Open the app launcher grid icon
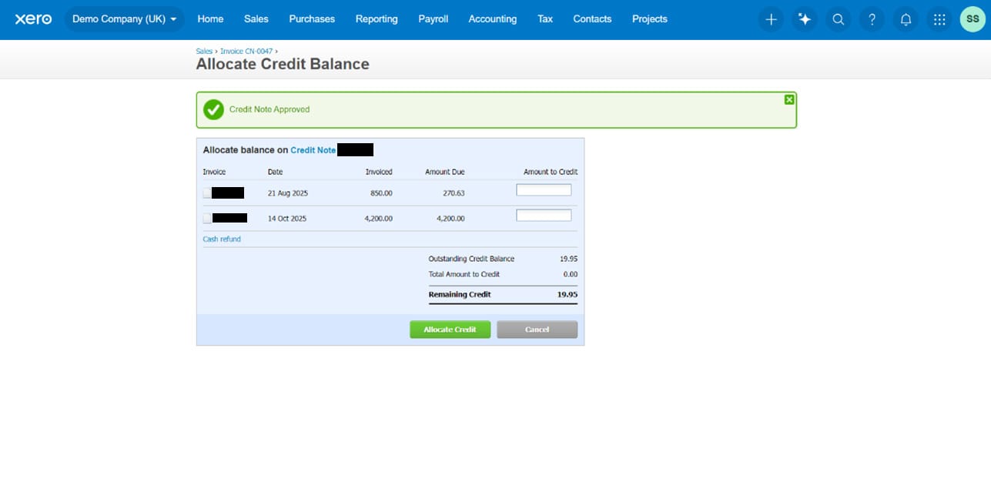Viewport: 991px width, 502px height. [939, 19]
